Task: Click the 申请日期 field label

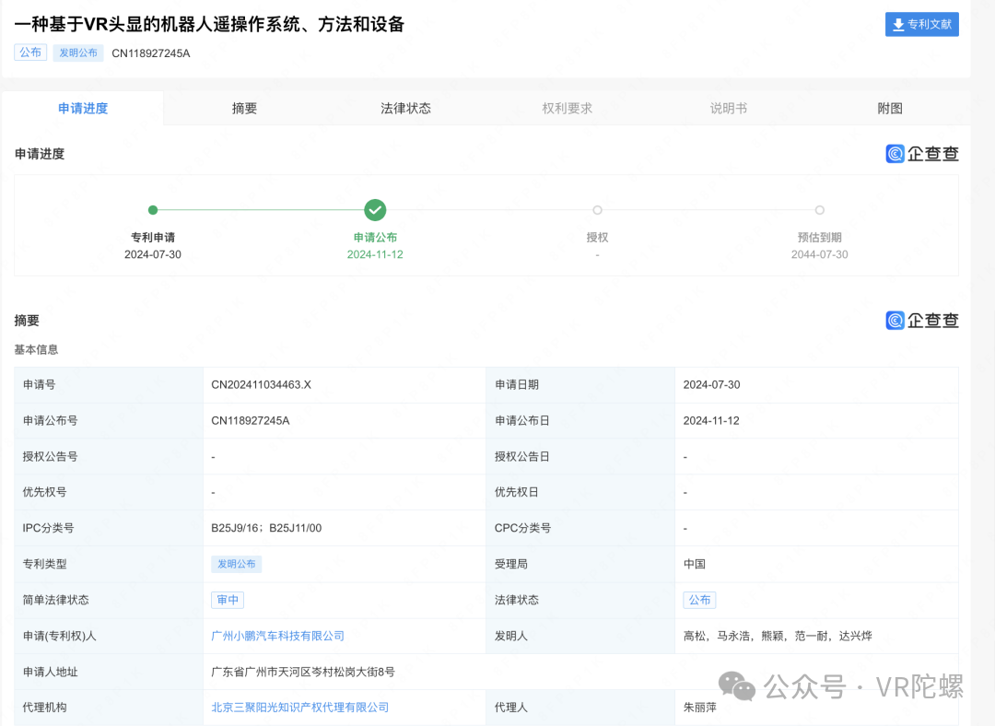Action: pyautogui.click(x=517, y=384)
